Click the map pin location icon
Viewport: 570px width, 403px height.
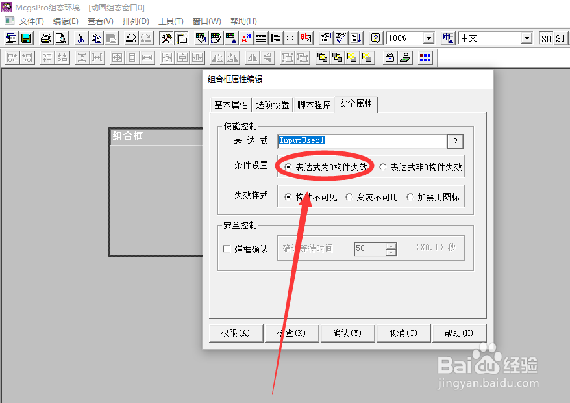[405, 57]
